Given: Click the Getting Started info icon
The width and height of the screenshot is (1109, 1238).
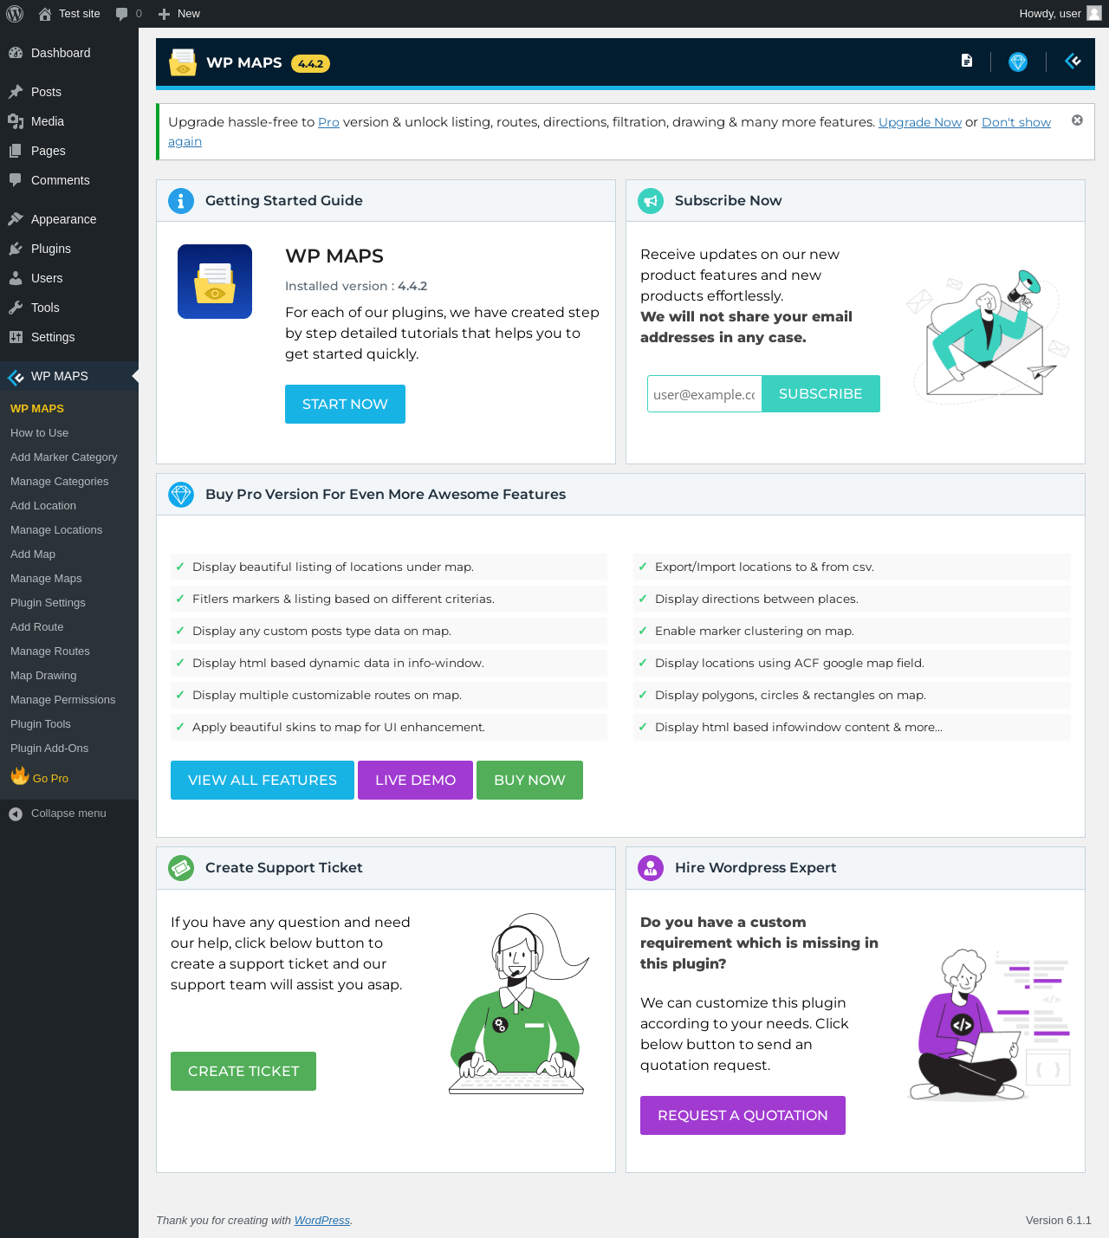Looking at the screenshot, I should coord(181,201).
